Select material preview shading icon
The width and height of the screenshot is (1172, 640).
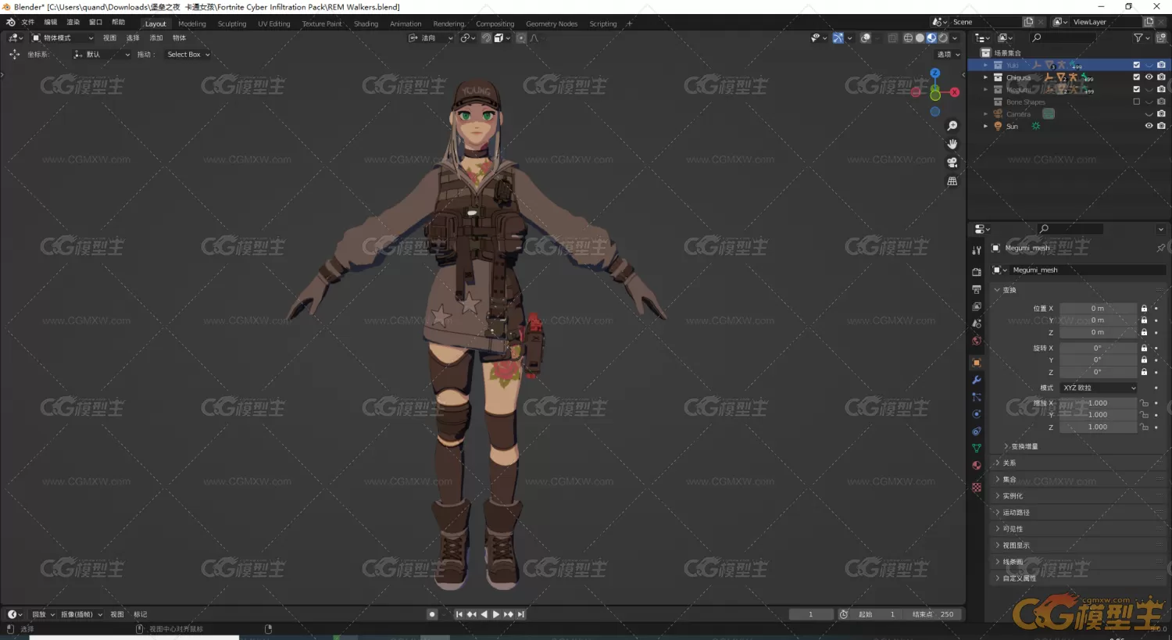click(x=931, y=38)
